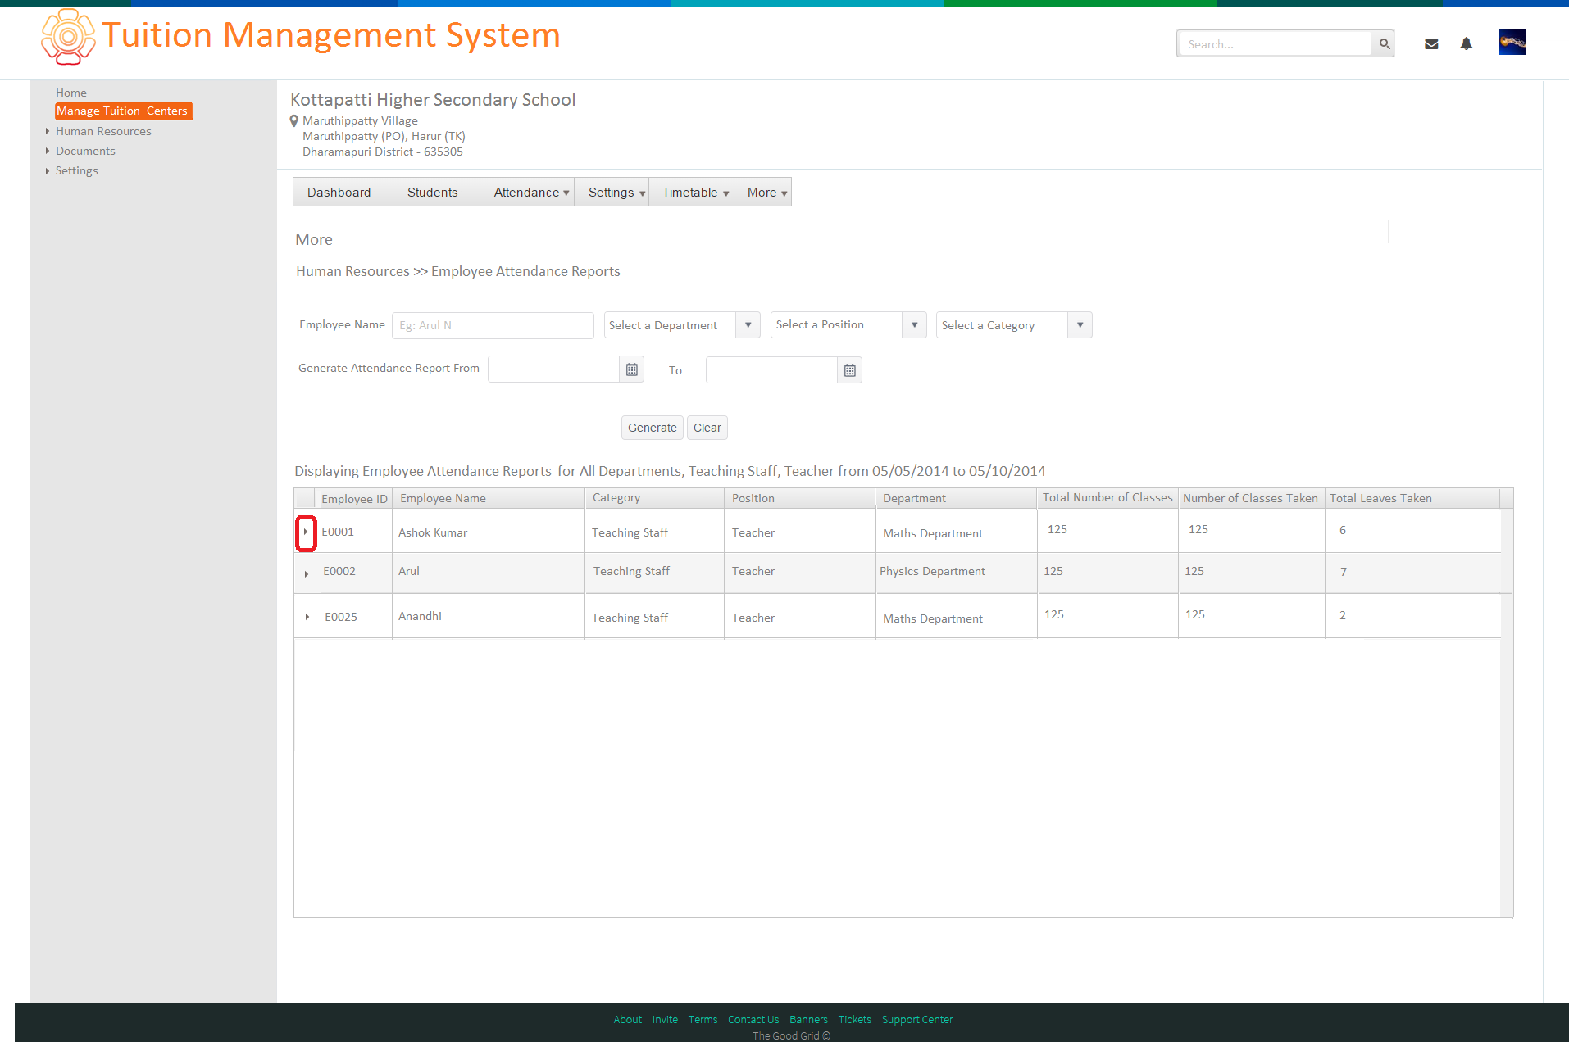
Task: Open the Tickets footer link
Action: (x=854, y=1019)
